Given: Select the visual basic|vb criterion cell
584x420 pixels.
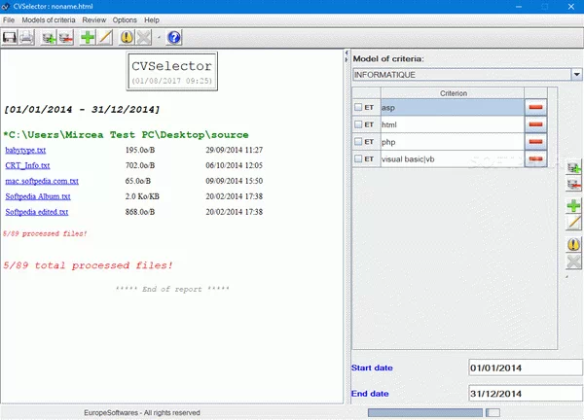Looking at the screenshot, I should pos(453,158).
